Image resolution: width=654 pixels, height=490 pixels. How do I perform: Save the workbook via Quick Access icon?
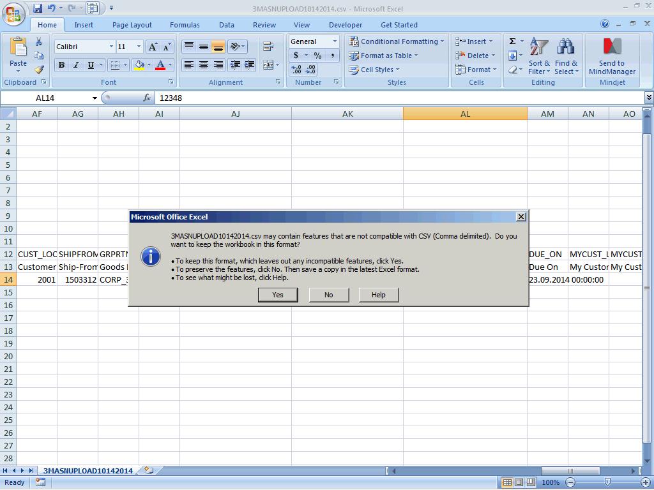point(38,8)
